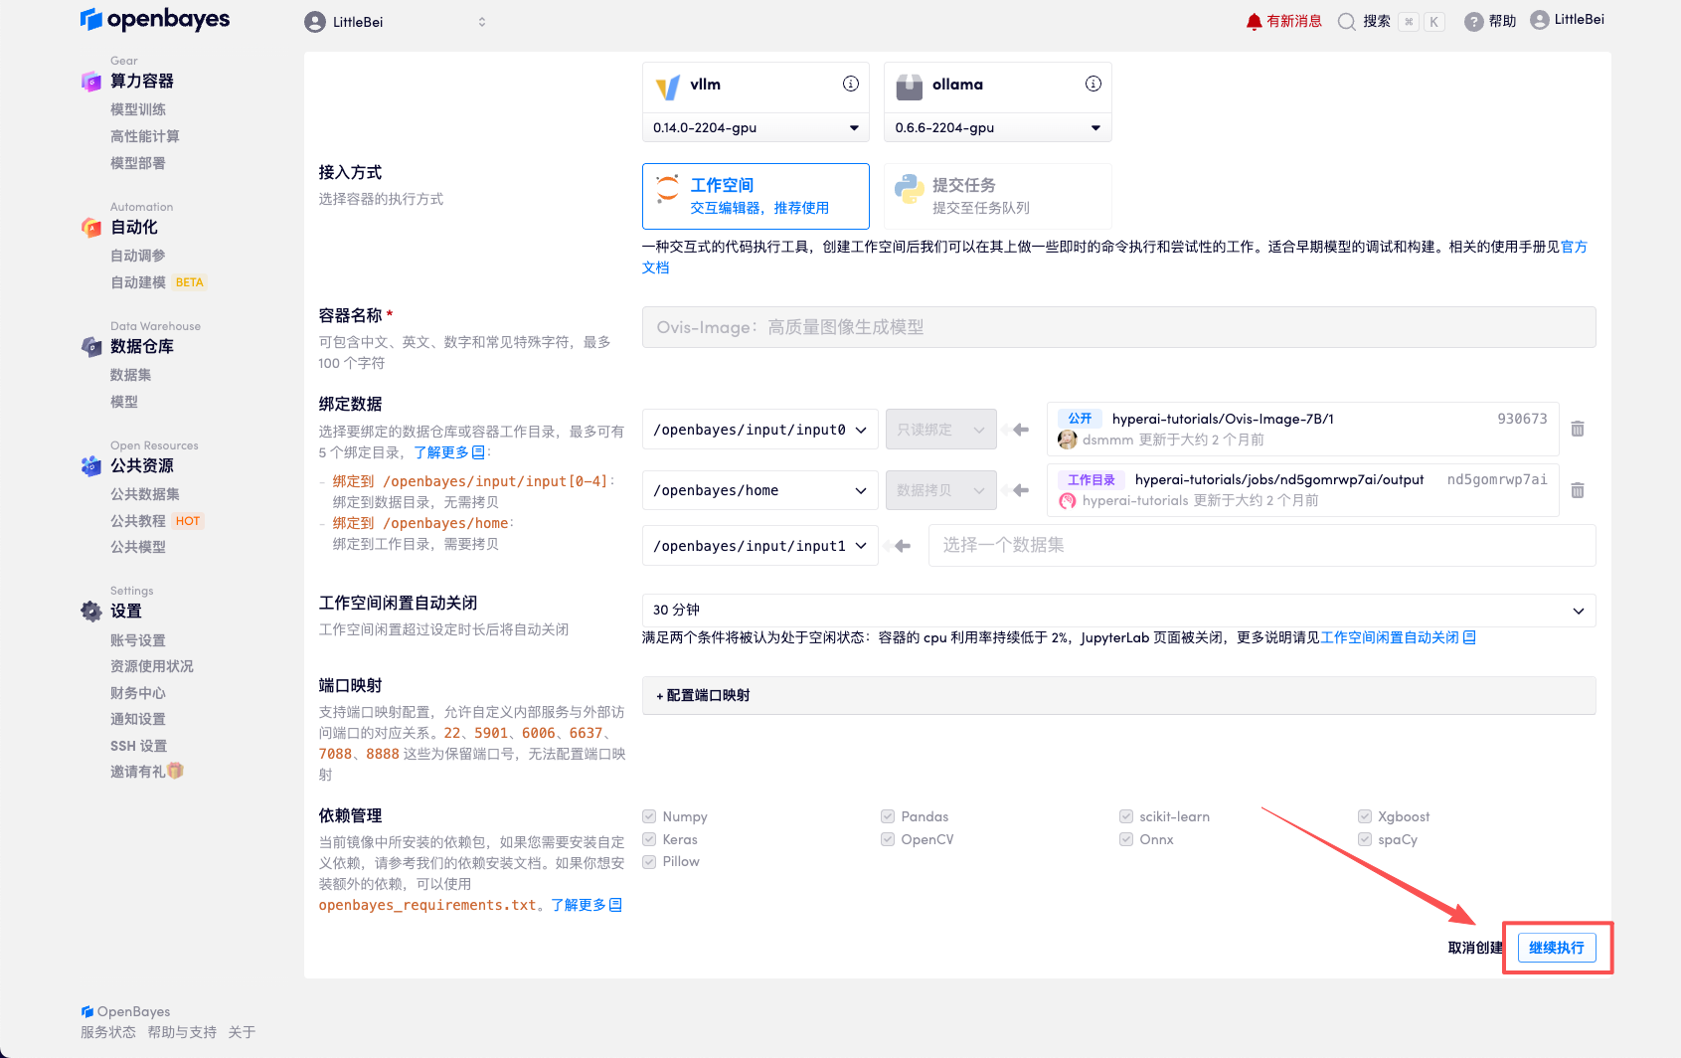1681x1058 pixels.
Task: Toggle the Keras checkbox
Action: pyautogui.click(x=649, y=839)
